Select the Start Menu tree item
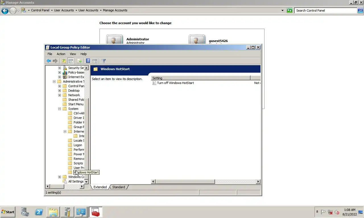This screenshot has height=218, width=364. 76,104
